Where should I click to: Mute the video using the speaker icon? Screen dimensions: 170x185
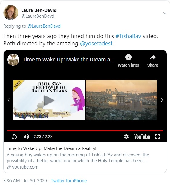tap(26, 137)
